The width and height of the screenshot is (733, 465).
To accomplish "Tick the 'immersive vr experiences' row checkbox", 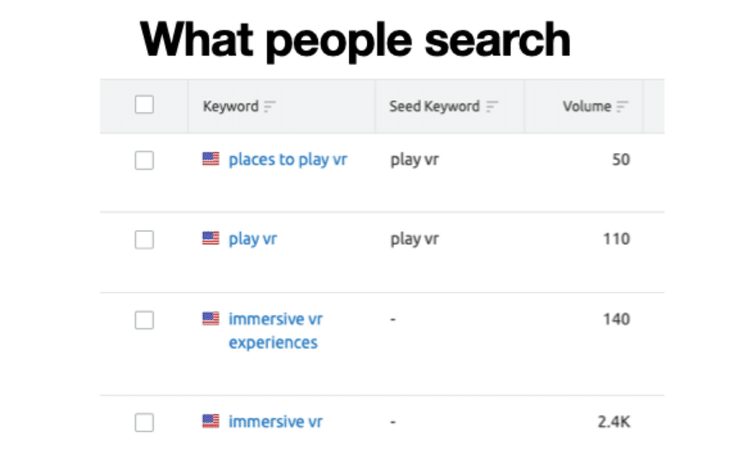I will coord(145,320).
